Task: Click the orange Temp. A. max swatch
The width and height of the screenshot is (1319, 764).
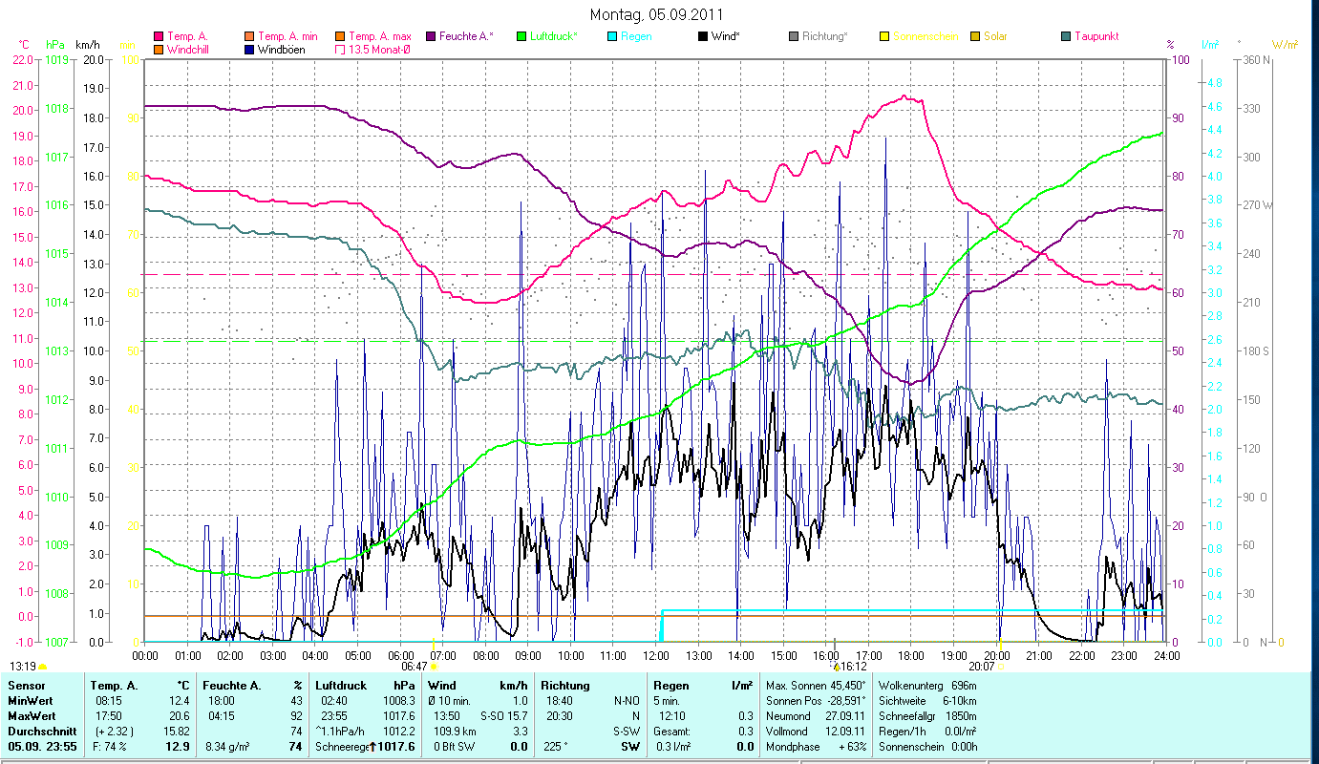Action: point(340,36)
